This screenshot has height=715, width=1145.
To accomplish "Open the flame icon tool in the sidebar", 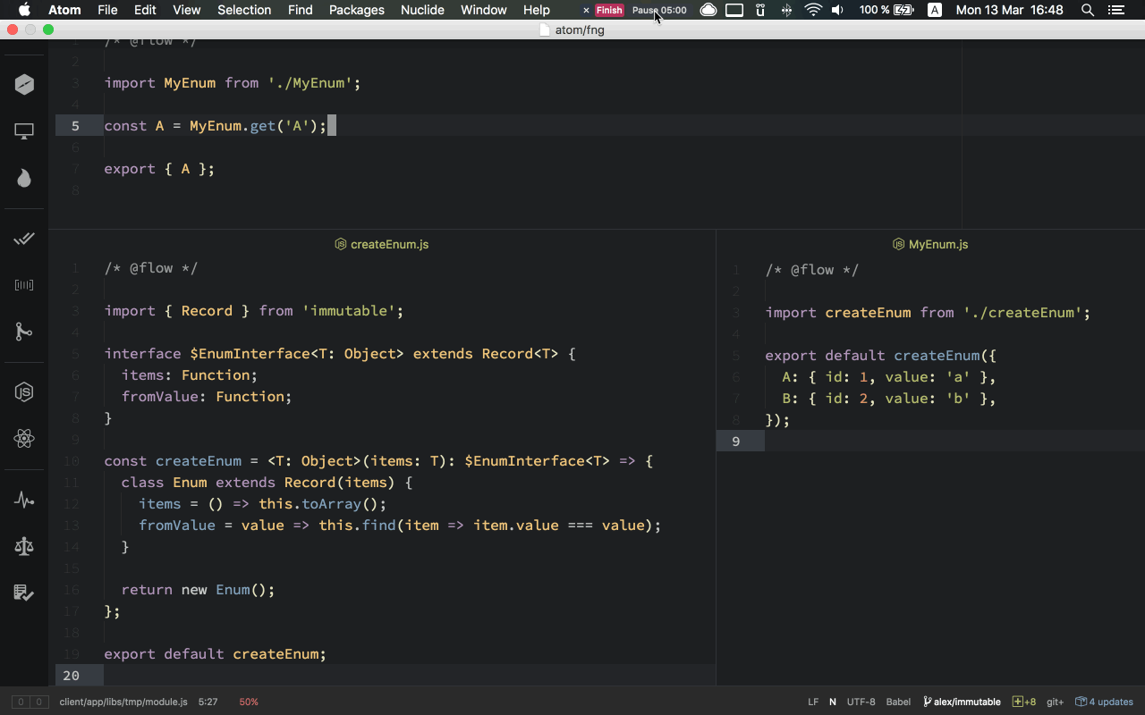I will click(x=24, y=178).
